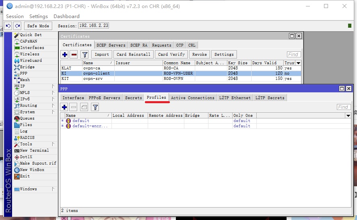
Task: Add a new PPP profile with plus icon
Action: click(64, 107)
